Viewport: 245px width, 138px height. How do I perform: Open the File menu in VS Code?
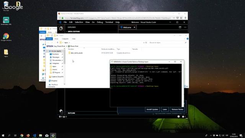[65, 22]
